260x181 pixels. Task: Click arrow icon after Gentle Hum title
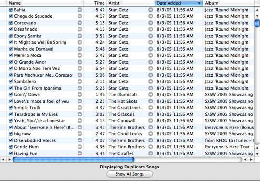pos(80,147)
